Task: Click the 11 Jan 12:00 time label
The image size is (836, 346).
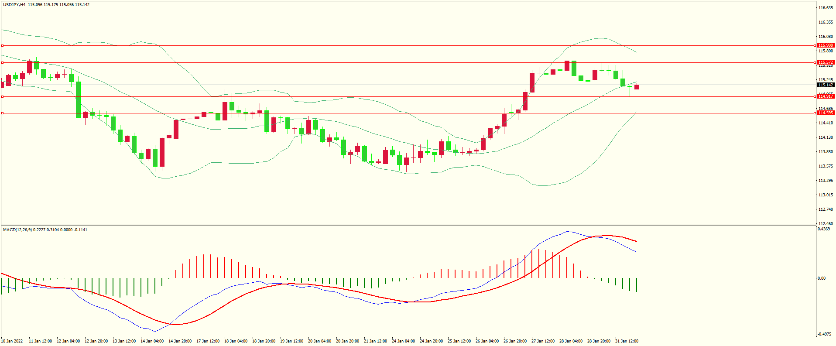Action: pyautogui.click(x=41, y=341)
